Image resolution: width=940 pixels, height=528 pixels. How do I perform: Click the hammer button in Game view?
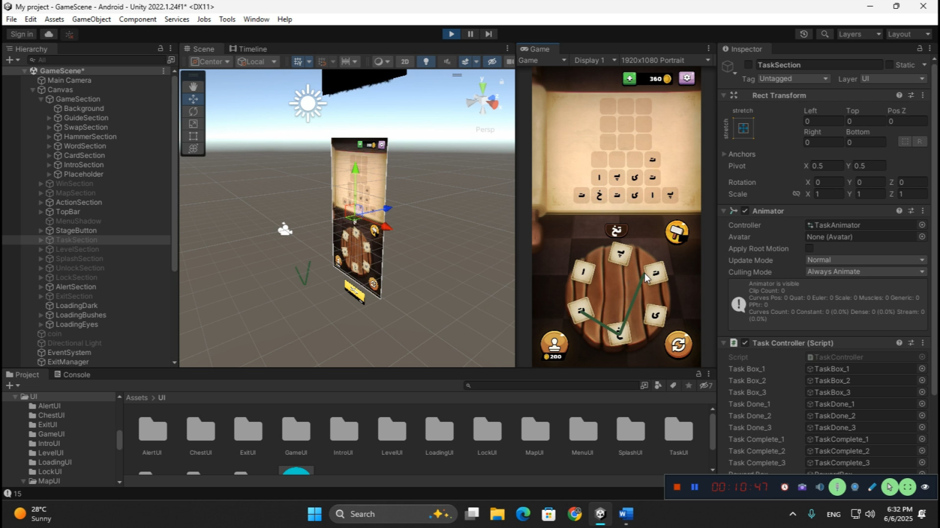(677, 232)
